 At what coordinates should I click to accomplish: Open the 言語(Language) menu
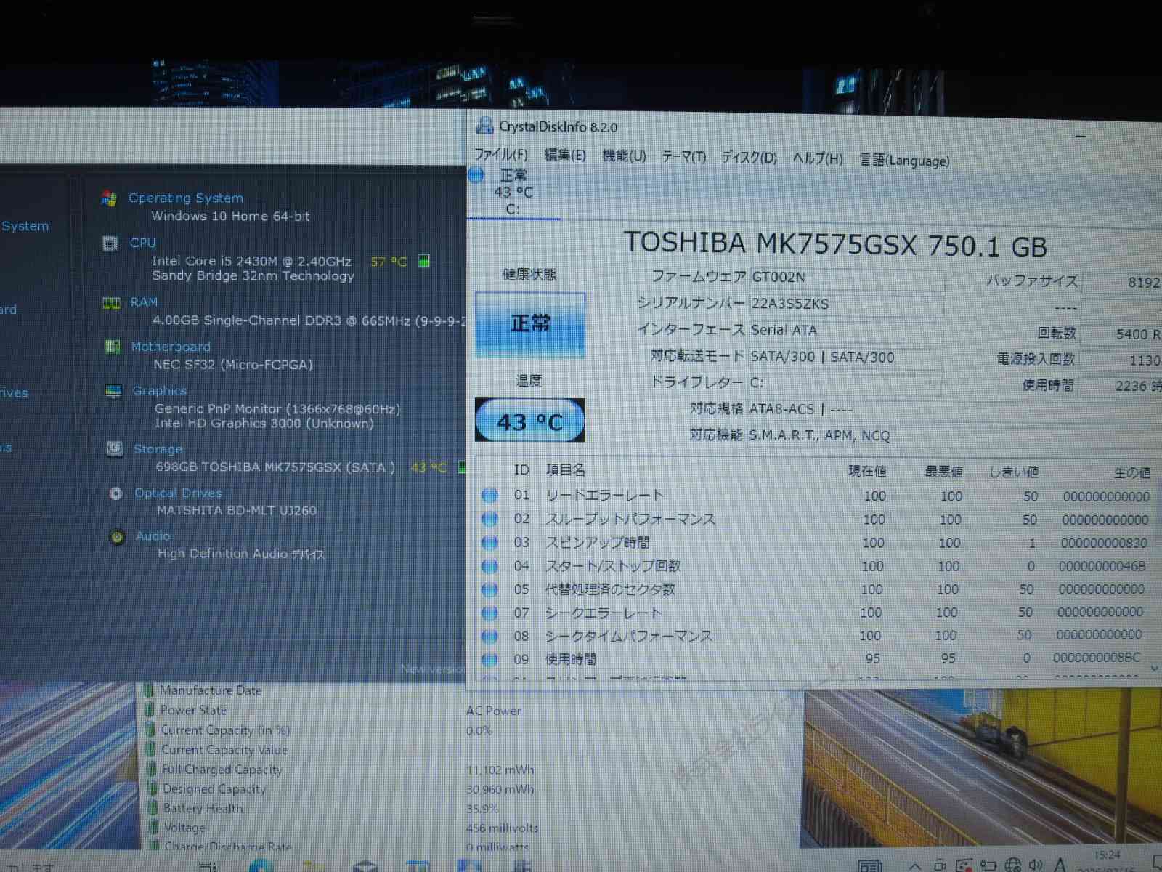904,161
